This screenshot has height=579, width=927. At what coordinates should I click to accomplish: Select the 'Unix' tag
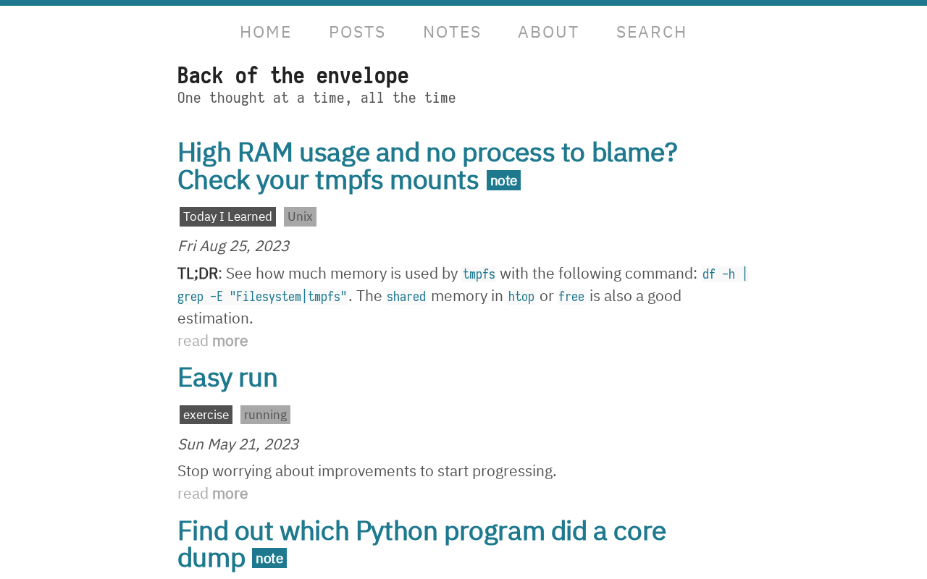click(x=300, y=216)
